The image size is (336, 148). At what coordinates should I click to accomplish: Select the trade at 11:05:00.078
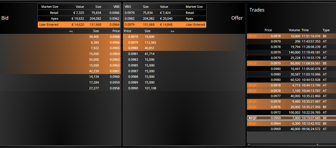[291, 69]
